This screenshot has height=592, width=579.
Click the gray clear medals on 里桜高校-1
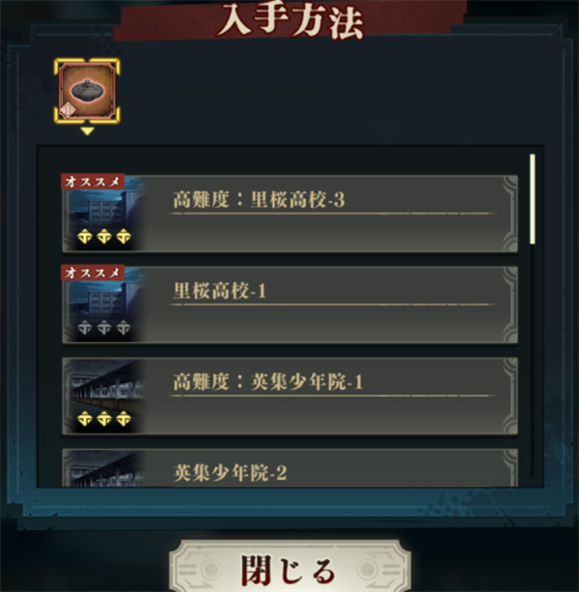pos(104,327)
